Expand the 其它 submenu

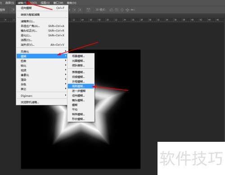[x=42, y=89]
